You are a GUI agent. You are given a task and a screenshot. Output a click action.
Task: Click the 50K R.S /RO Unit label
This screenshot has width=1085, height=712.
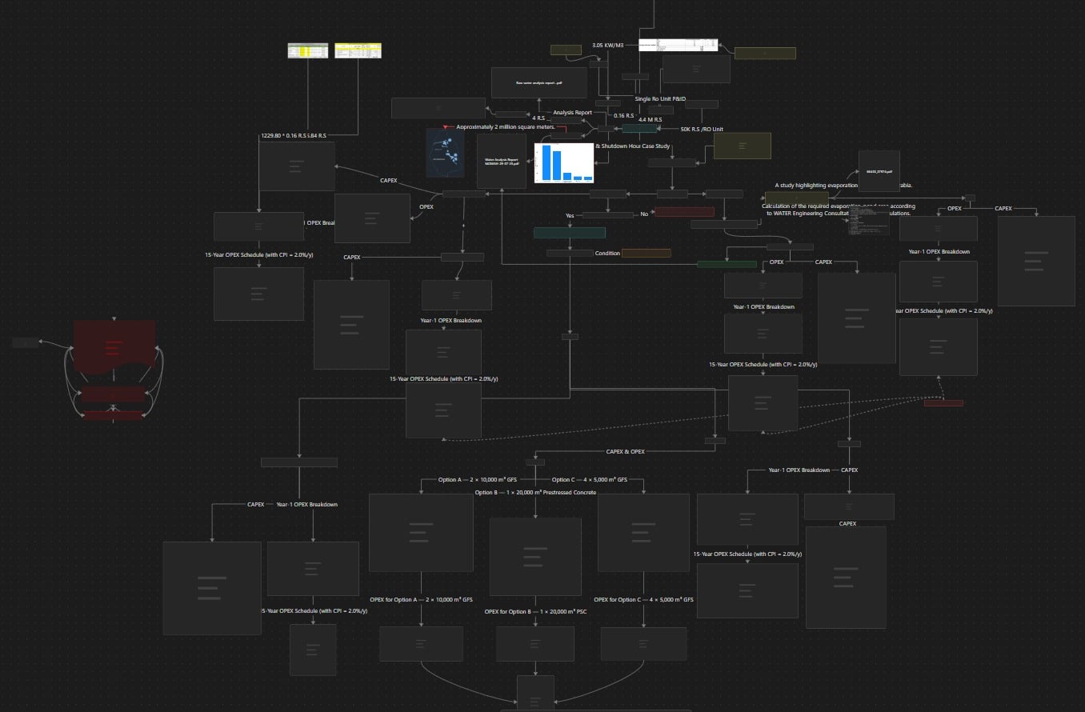[702, 129]
